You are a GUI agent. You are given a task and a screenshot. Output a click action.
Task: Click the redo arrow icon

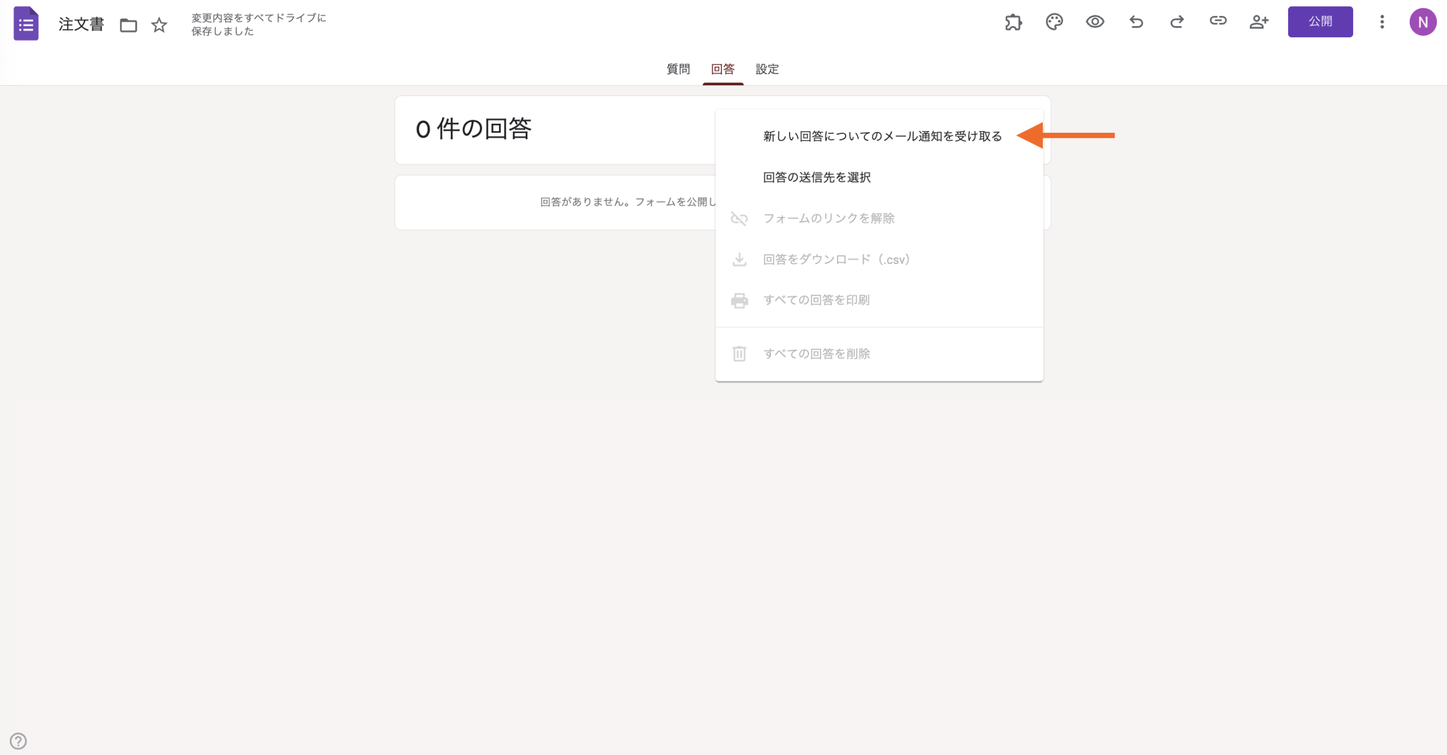point(1177,22)
